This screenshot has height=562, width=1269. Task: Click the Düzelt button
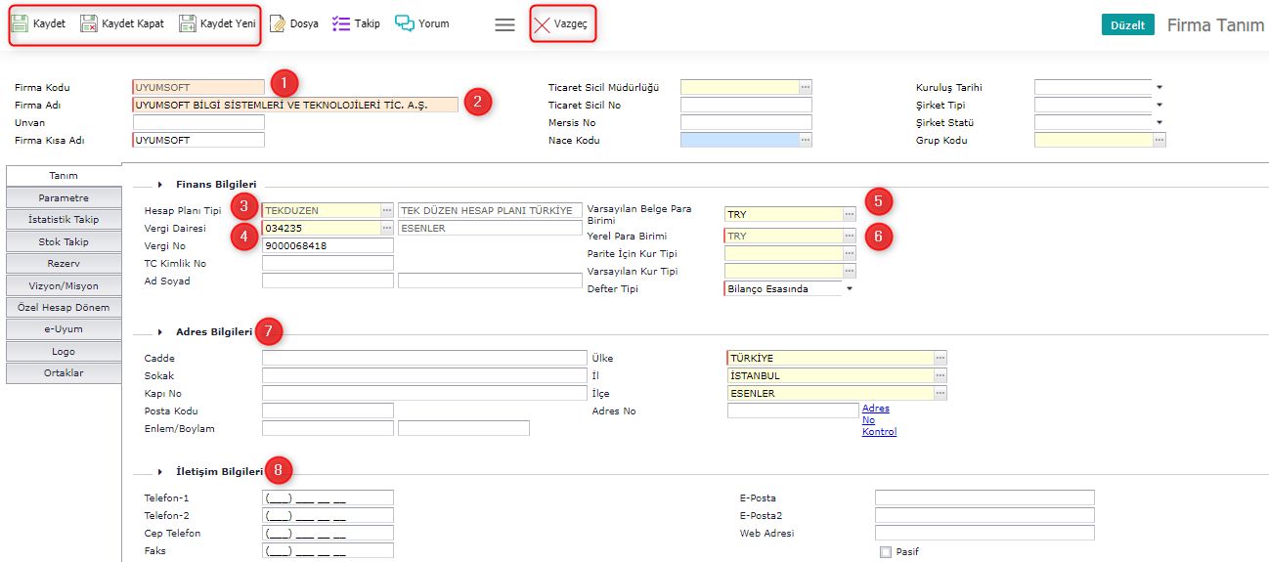click(1127, 25)
